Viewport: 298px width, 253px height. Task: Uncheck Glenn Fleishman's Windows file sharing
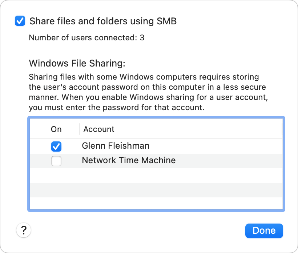point(56,146)
